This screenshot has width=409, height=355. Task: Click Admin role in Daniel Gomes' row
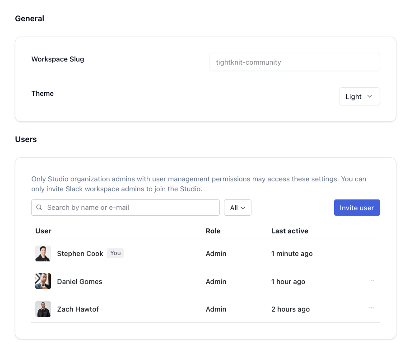click(x=216, y=282)
